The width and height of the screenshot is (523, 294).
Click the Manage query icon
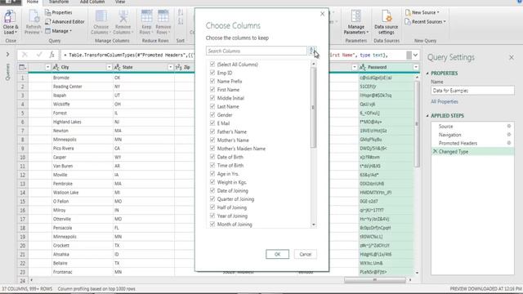point(47,31)
